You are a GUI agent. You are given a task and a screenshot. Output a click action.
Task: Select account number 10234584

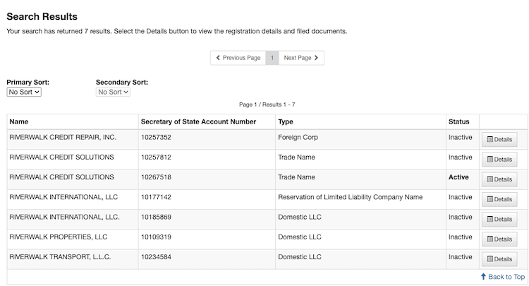click(x=156, y=257)
